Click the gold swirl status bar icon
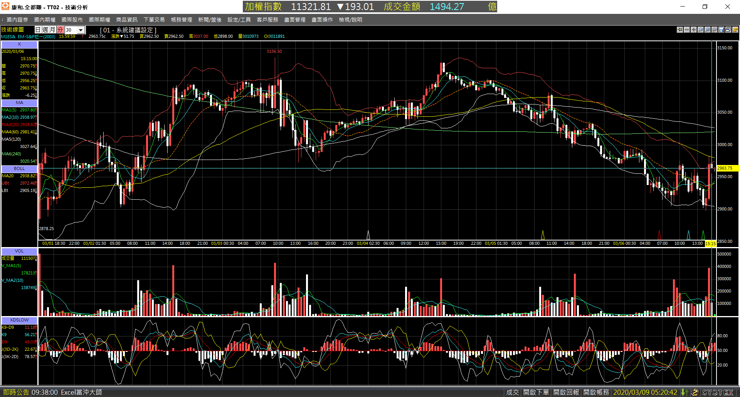The image size is (740, 397). click(695, 392)
